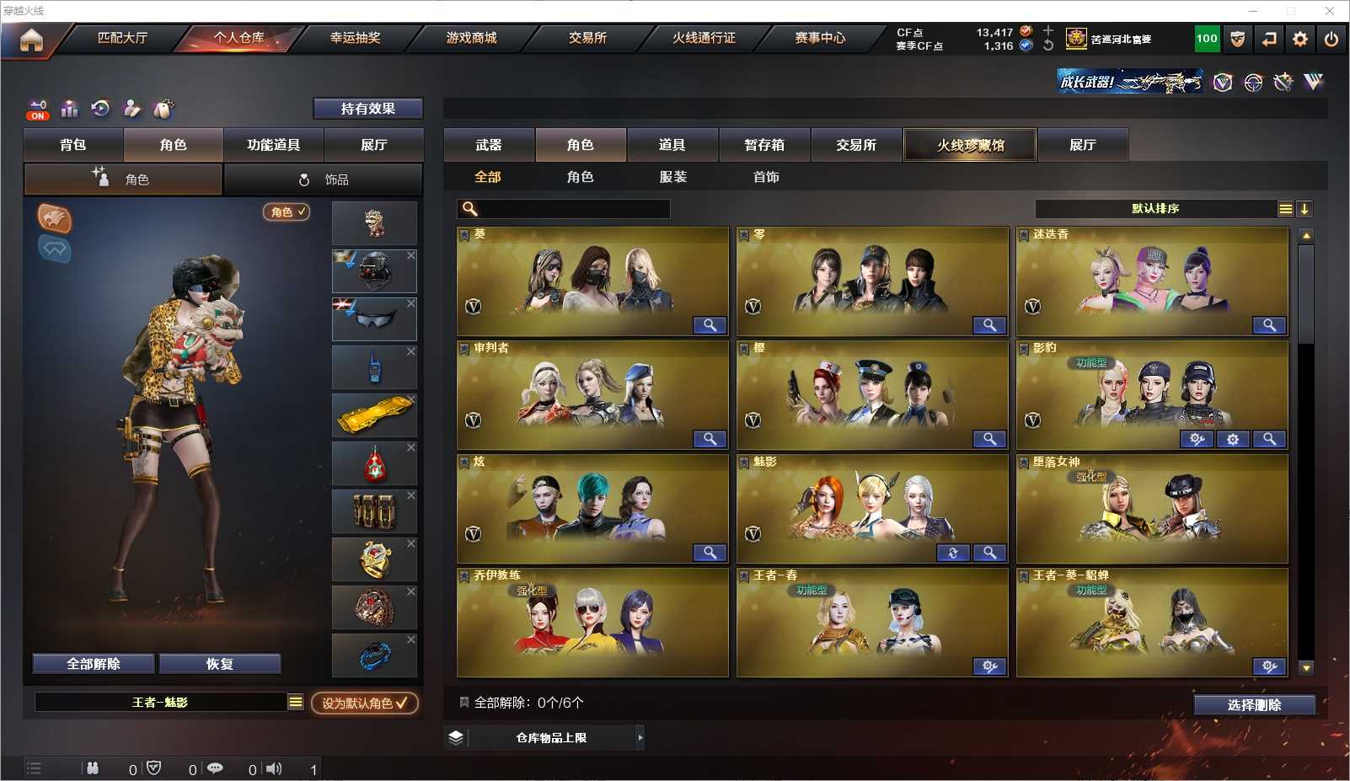Click swap icon on 魅影 card
The width and height of the screenshot is (1350, 781).
953,553
